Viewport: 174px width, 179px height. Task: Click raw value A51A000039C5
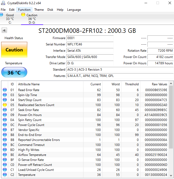[156, 115]
